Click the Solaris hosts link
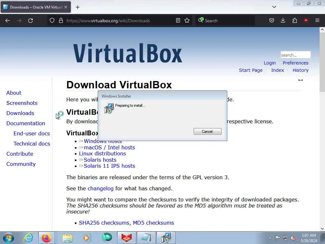The width and height of the screenshot is (325, 244). click(x=100, y=160)
